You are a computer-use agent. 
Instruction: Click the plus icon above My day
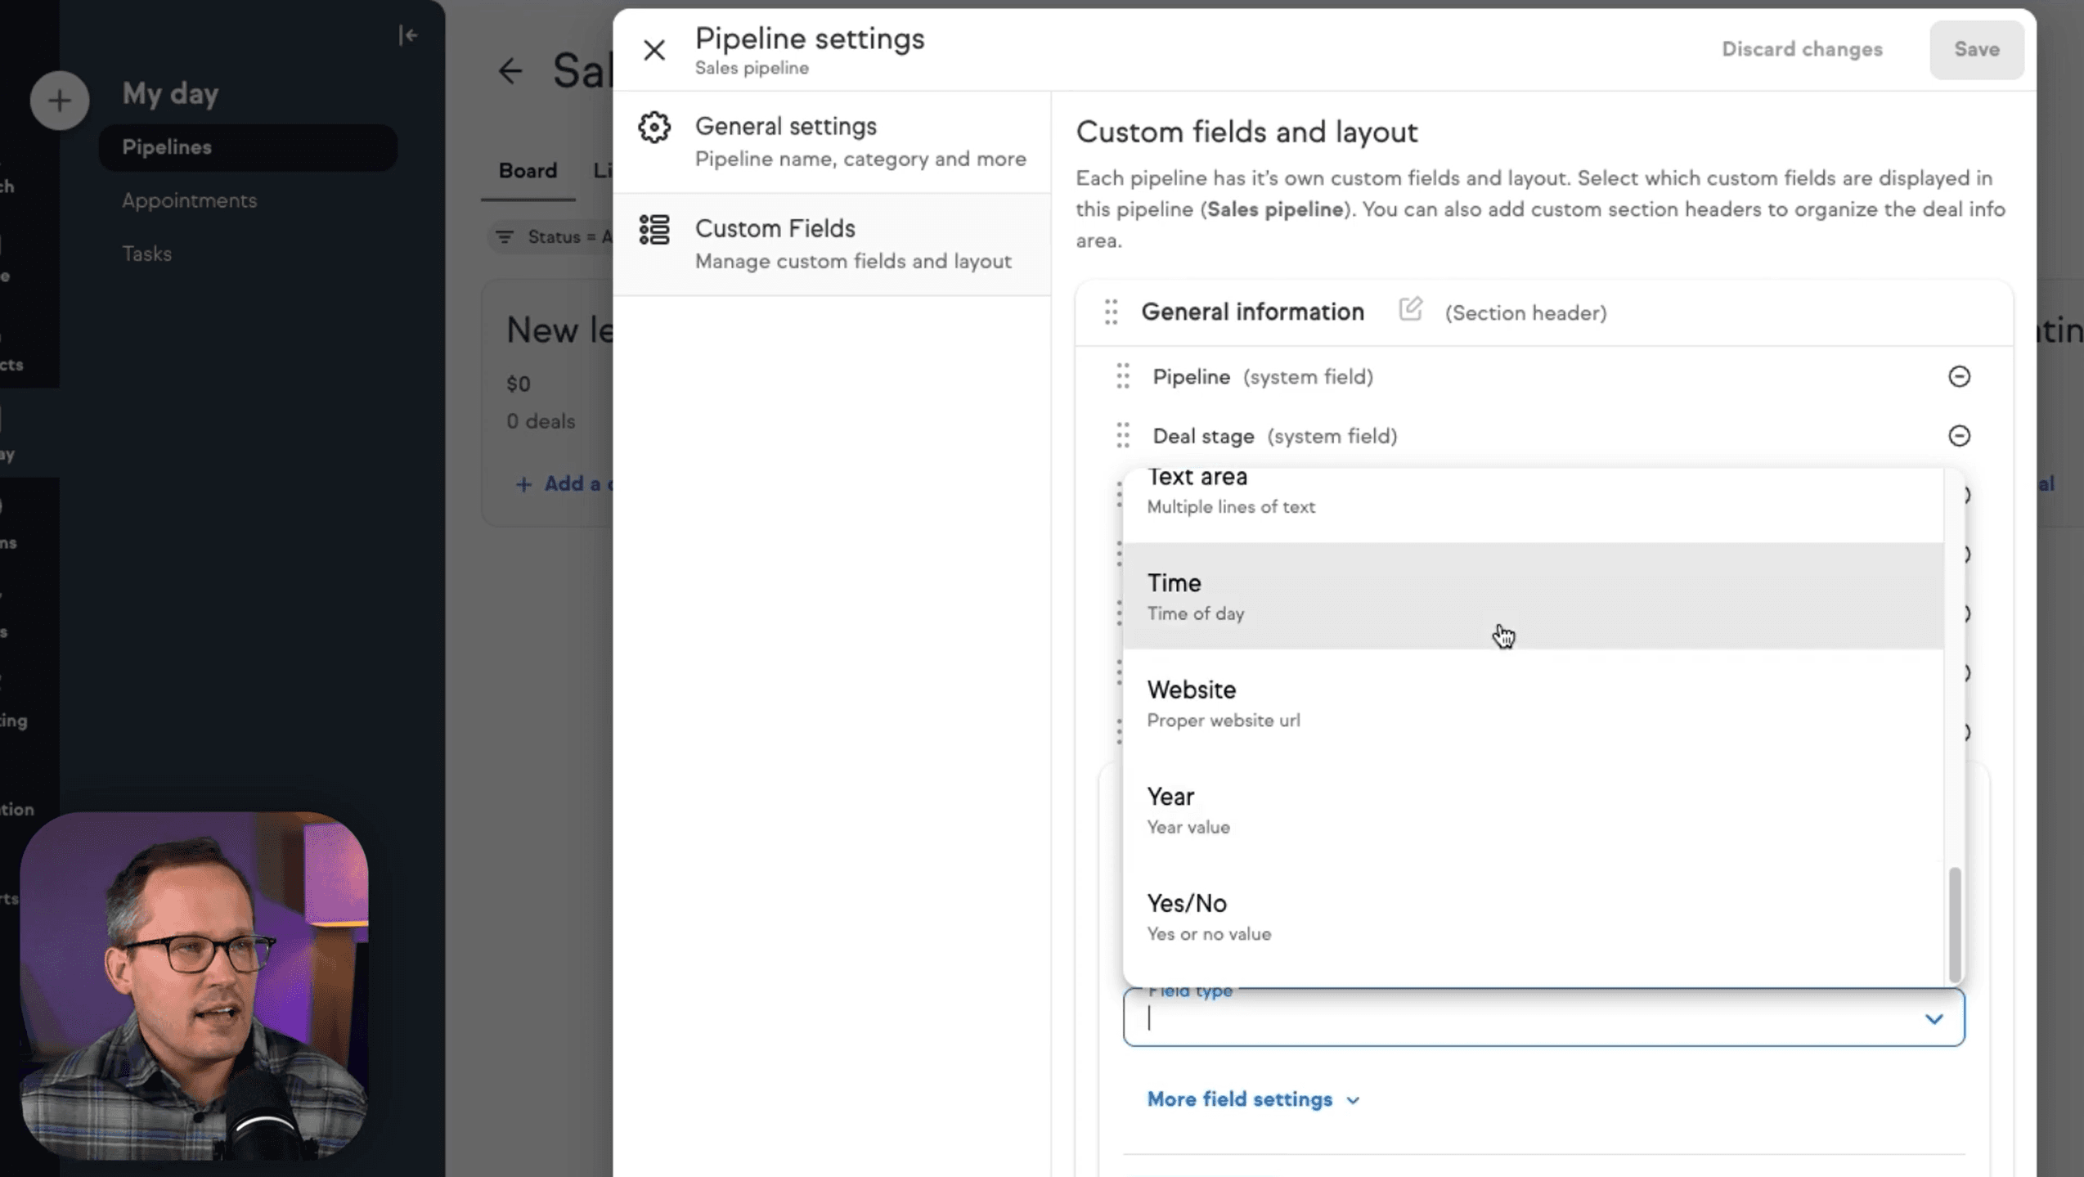click(x=59, y=100)
